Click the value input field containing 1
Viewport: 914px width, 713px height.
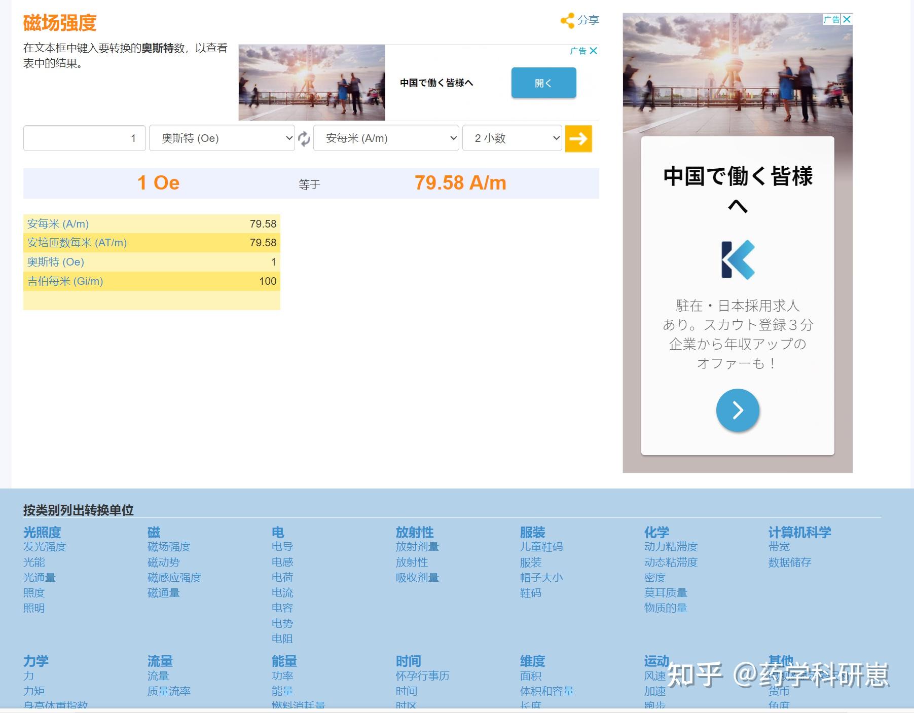(84, 138)
